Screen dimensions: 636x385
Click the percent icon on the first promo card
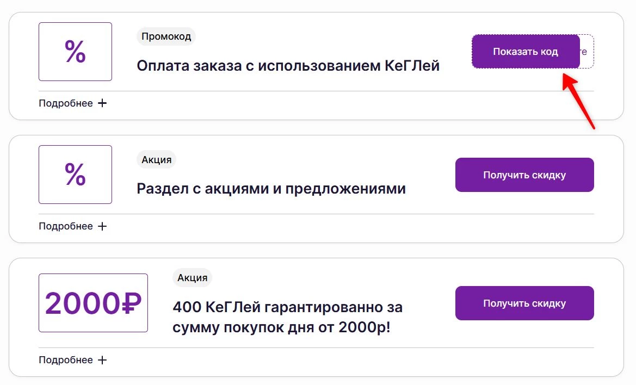[x=75, y=51]
